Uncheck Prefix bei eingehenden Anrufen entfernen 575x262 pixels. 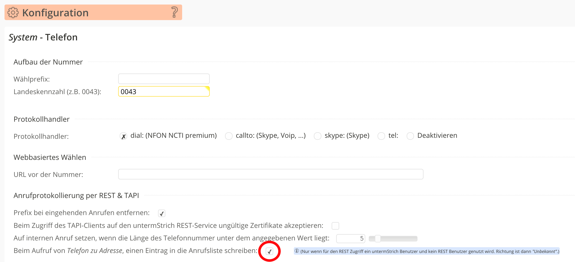point(162,213)
